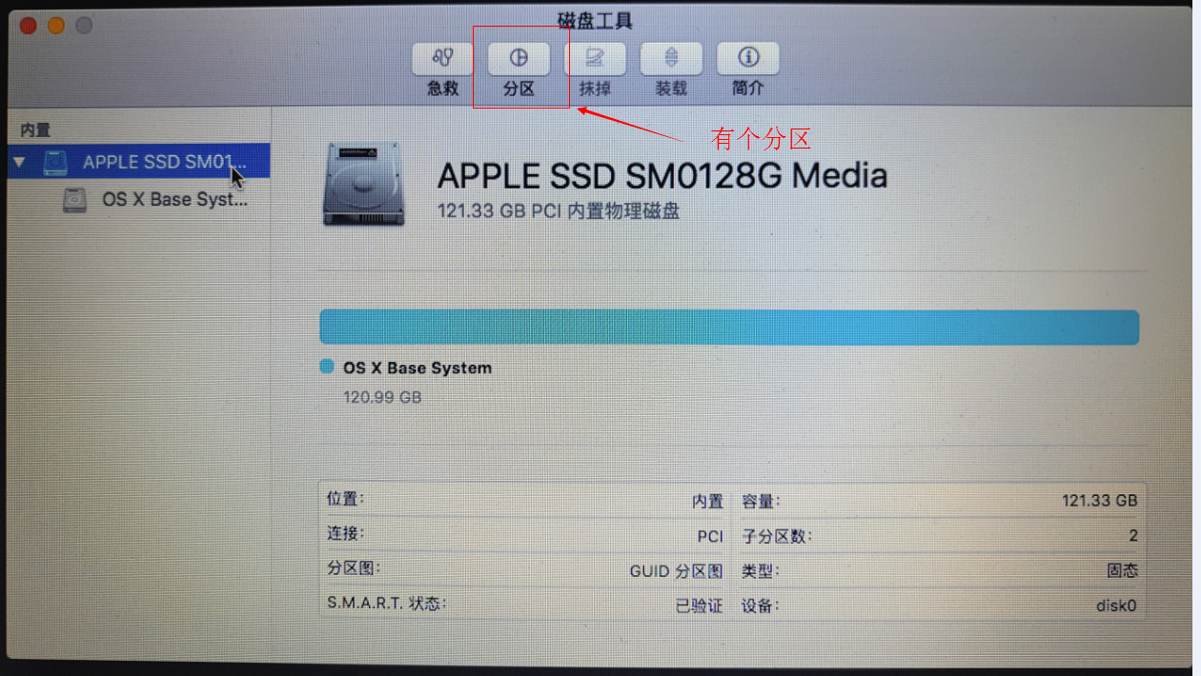The width and height of the screenshot is (1201, 676).
Task: Collapse the APPLE SSD disclosure triangle
Action: 19,162
